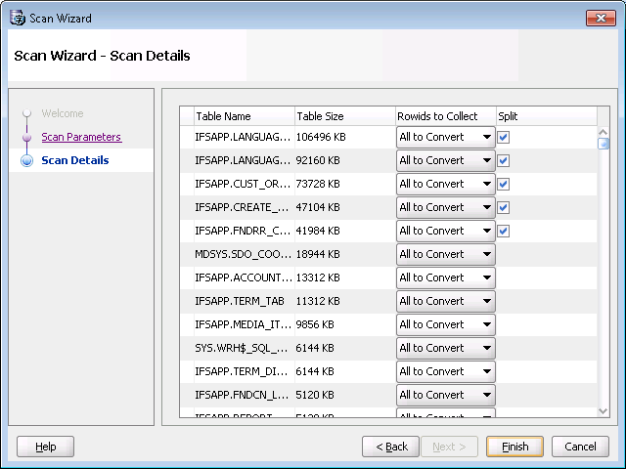The image size is (626, 469).
Task: Click the 73728 KB size cell
Action: tap(345, 184)
